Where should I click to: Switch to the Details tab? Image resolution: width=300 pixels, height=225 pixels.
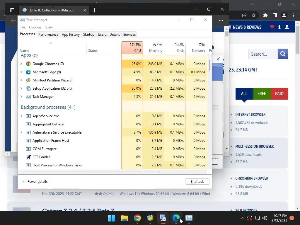click(x=115, y=35)
